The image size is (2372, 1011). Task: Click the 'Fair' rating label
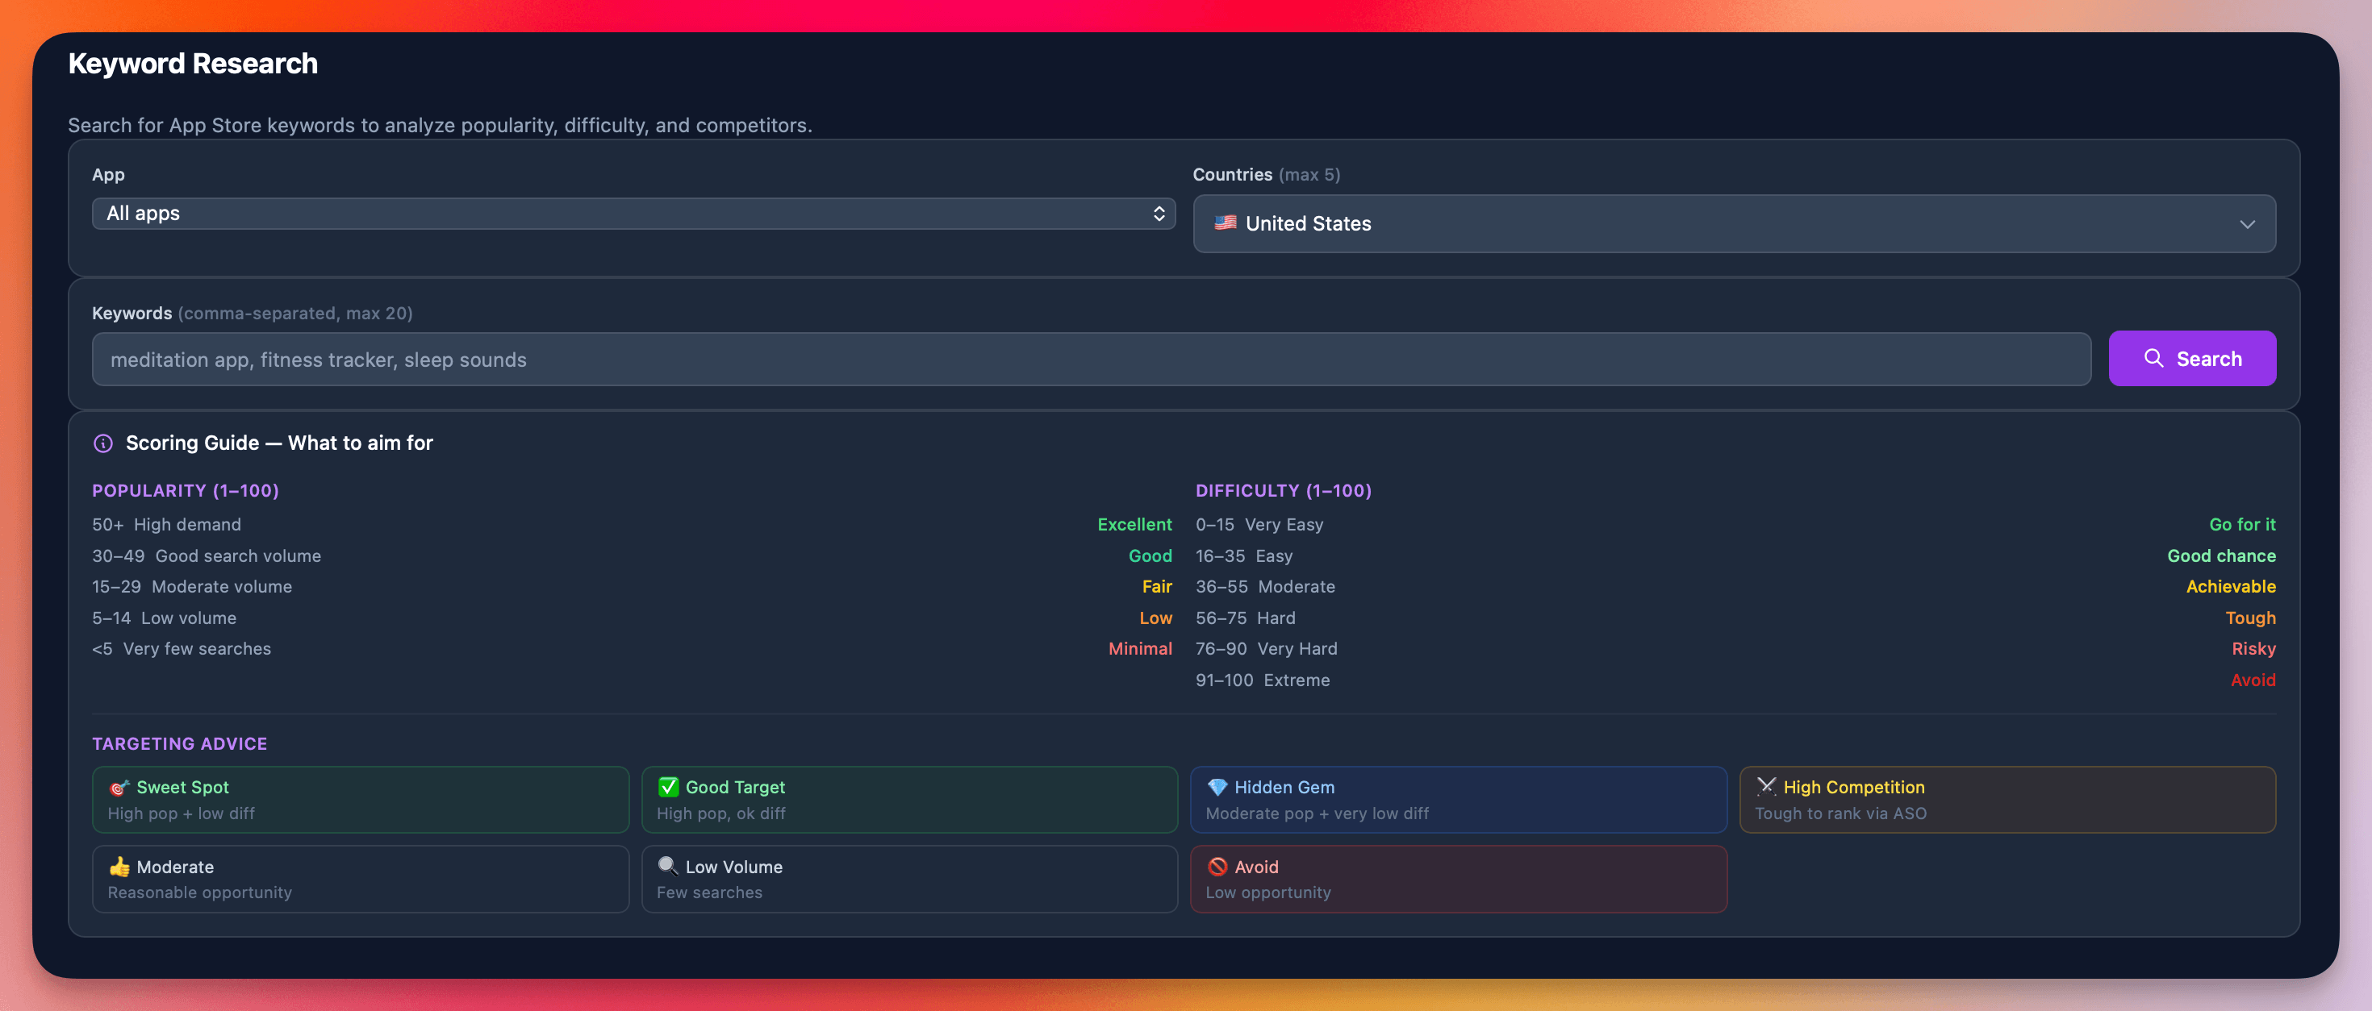click(1156, 587)
